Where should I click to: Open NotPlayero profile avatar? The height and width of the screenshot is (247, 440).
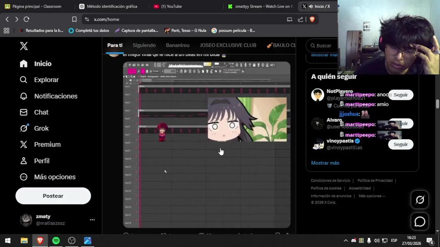(318, 95)
